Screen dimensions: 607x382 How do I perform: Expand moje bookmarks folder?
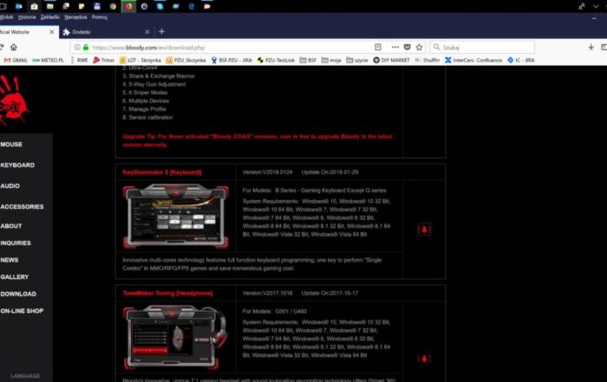(331, 60)
